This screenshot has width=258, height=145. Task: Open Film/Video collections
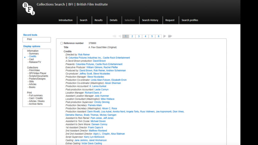point(34,70)
